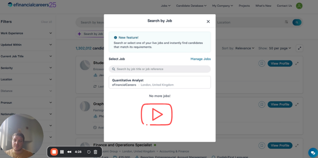
Task: View Profile of the Student candidate
Action: (280, 64)
